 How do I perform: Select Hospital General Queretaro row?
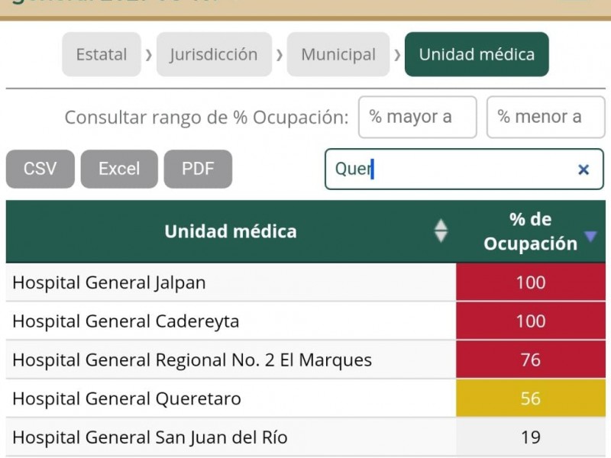click(x=305, y=398)
